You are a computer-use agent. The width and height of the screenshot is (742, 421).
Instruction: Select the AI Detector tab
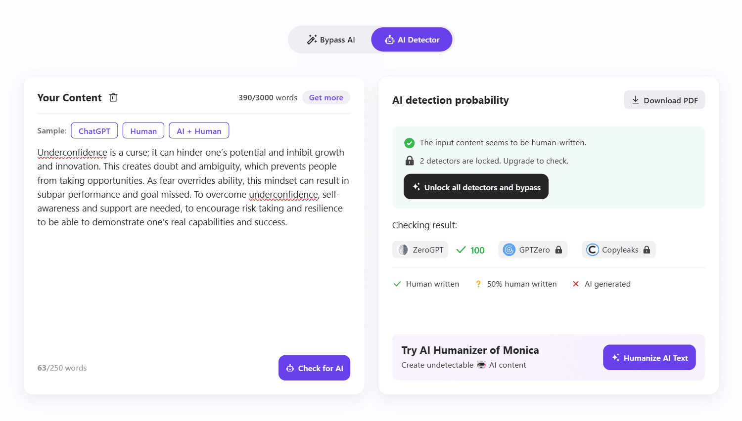(412, 40)
